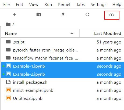Click the folder icon beside .script

point(8,42)
